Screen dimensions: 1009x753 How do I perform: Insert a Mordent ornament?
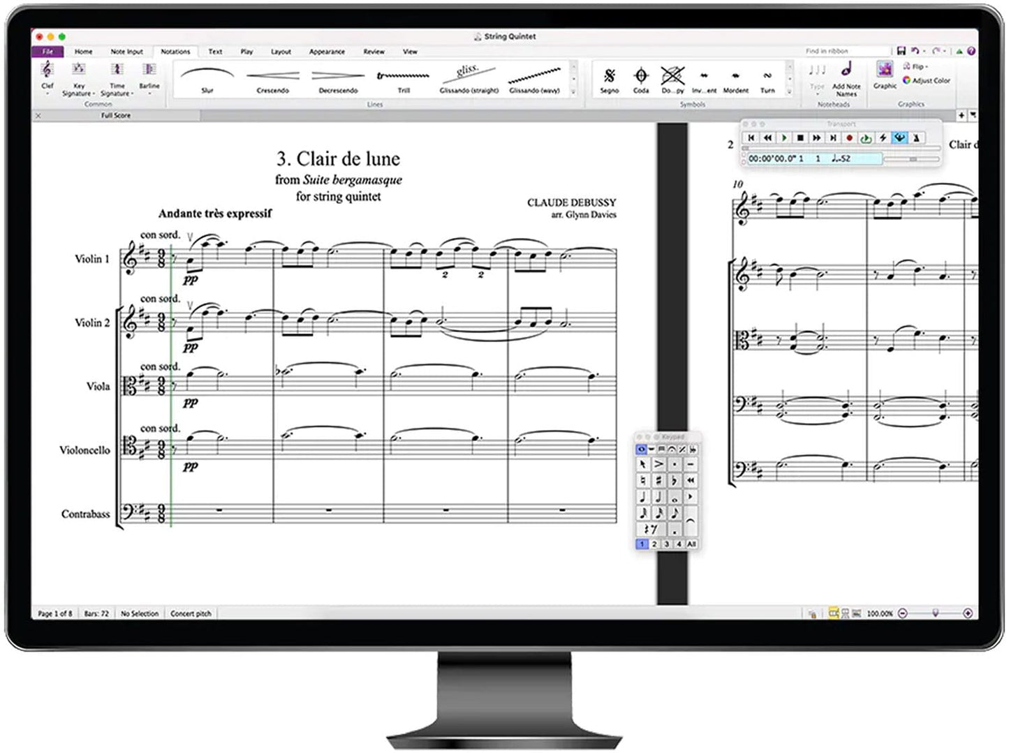click(735, 77)
